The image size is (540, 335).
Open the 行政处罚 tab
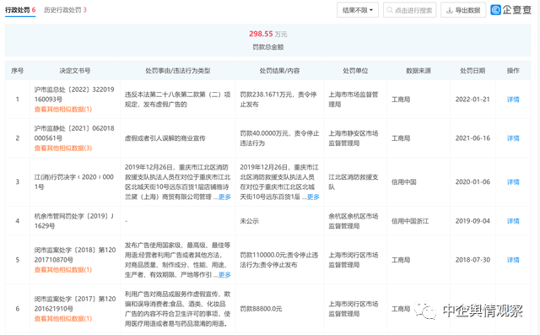20,10
